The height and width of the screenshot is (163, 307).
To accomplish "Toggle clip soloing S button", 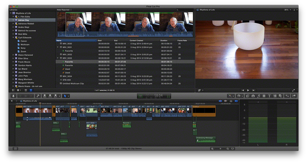I will [231, 101].
